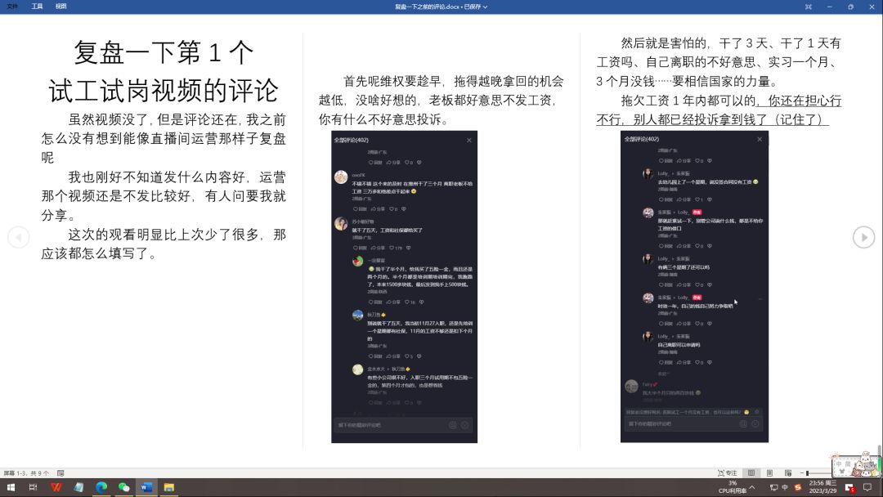
Task: Open Windows Start menu
Action: point(11,487)
